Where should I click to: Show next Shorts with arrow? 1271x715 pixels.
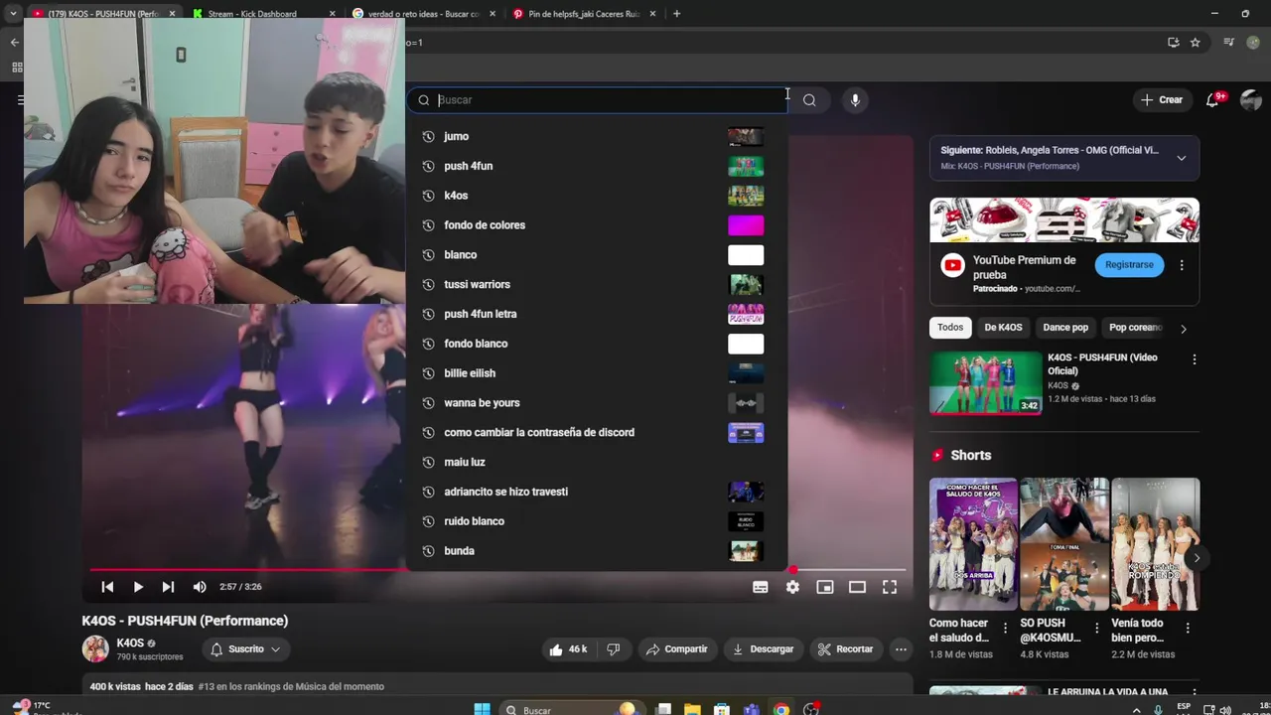coord(1197,558)
